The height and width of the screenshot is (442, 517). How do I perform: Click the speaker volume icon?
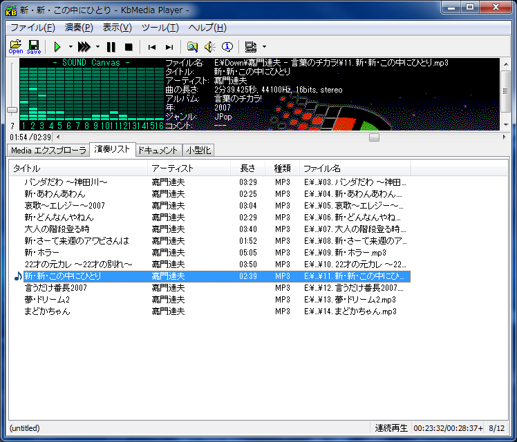pyautogui.click(x=209, y=47)
